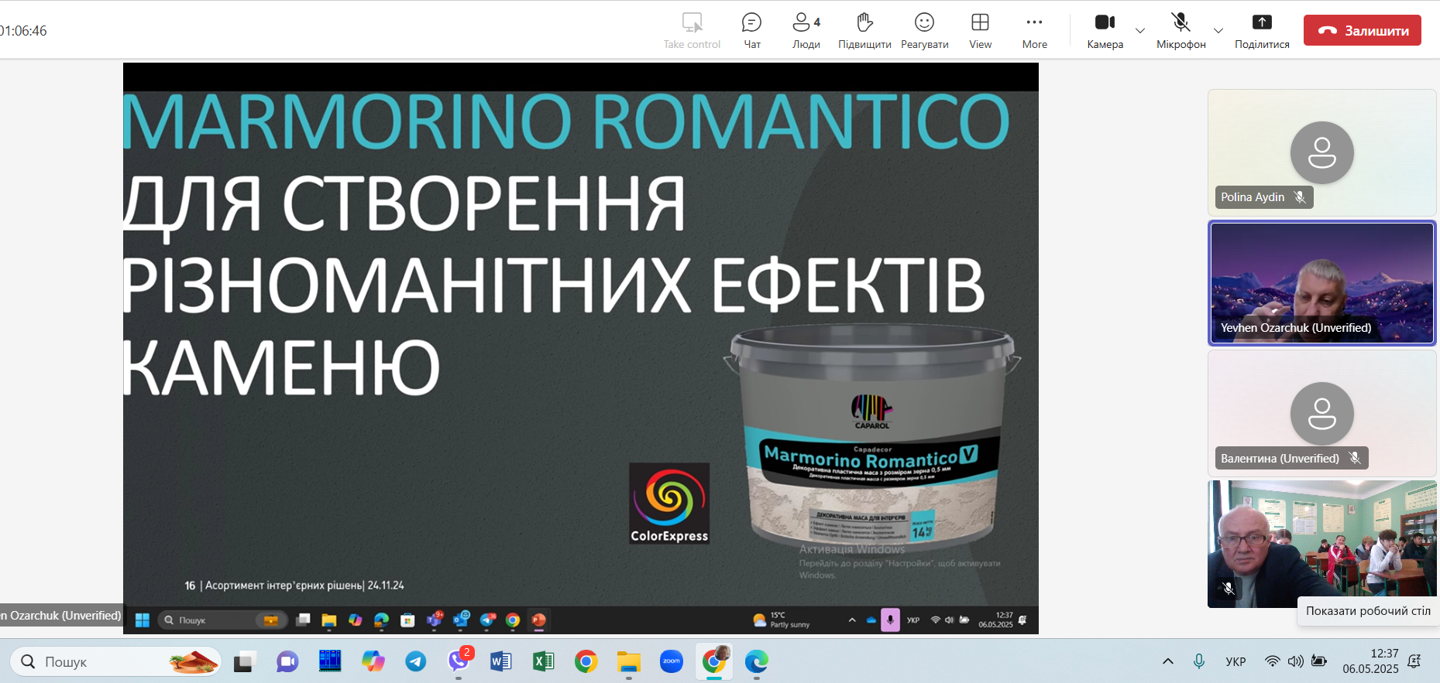Open the Реагувати reactions menu
Screen dimensions: 1440x683
[924, 31]
